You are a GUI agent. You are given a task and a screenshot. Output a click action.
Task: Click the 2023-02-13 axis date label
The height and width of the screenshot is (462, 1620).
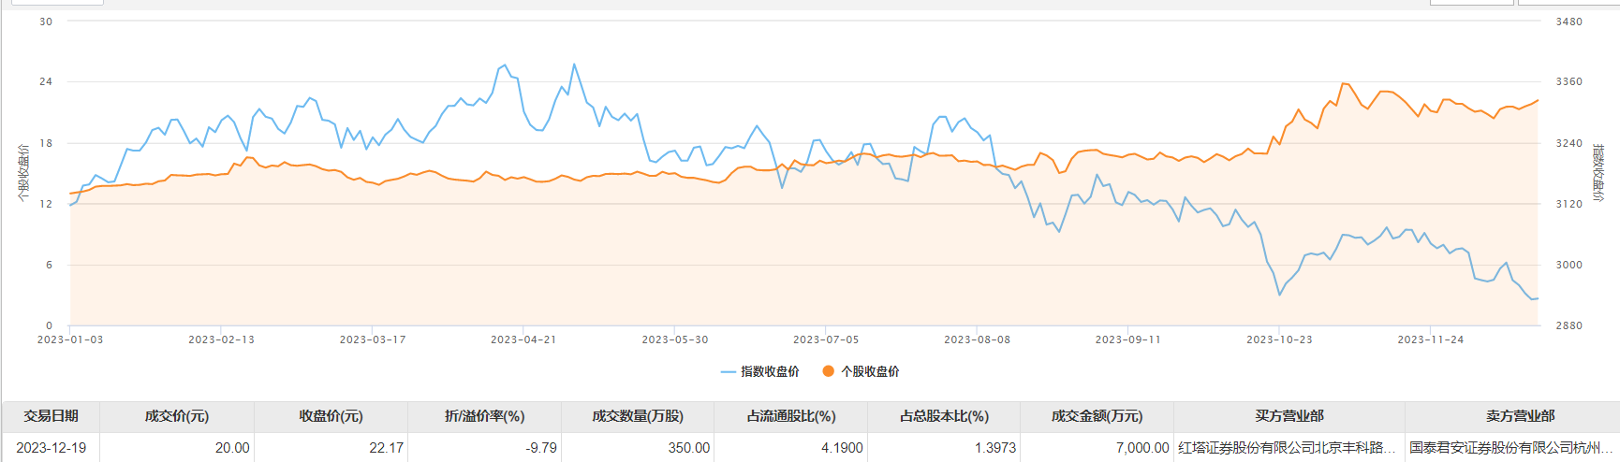(x=221, y=339)
